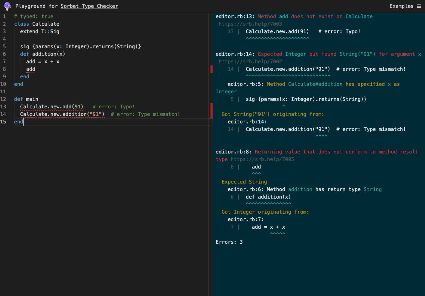Screen dimensions: 425x296
Task: Click the editor.rb:14 error header location
Action: (x=235, y=54)
